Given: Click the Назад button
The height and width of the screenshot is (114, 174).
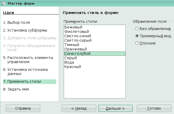Looking at the screenshot, I should click(79, 108).
